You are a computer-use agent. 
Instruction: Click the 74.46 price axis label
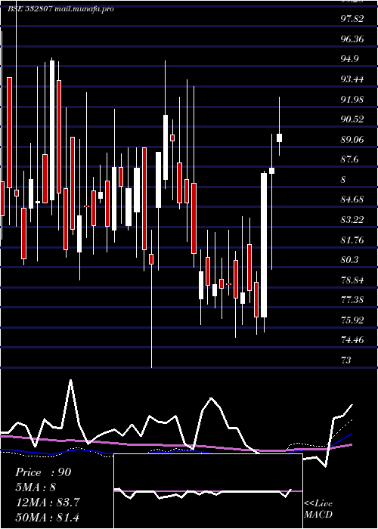click(x=352, y=340)
